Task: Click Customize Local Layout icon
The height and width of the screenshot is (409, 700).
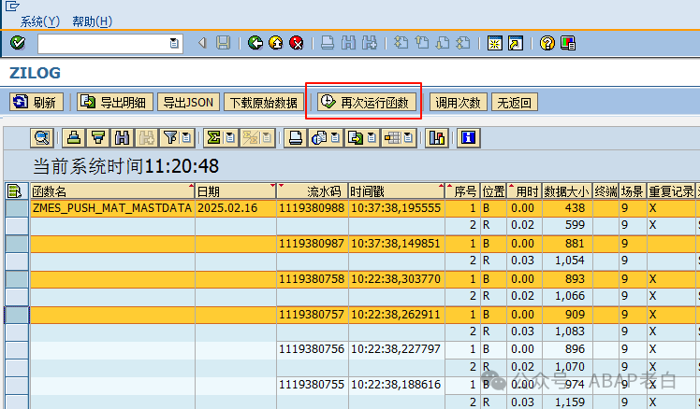Action: [x=568, y=43]
